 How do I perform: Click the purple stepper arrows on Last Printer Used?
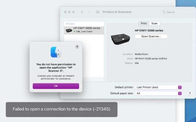point(180,87)
